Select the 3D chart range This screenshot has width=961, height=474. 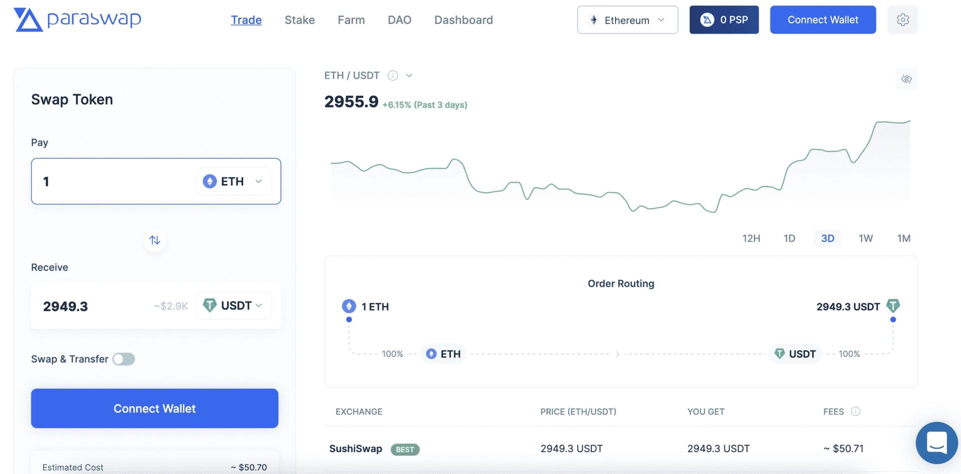(x=828, y=238)
